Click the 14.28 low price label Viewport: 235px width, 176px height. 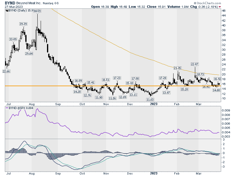tap(77, 92)
